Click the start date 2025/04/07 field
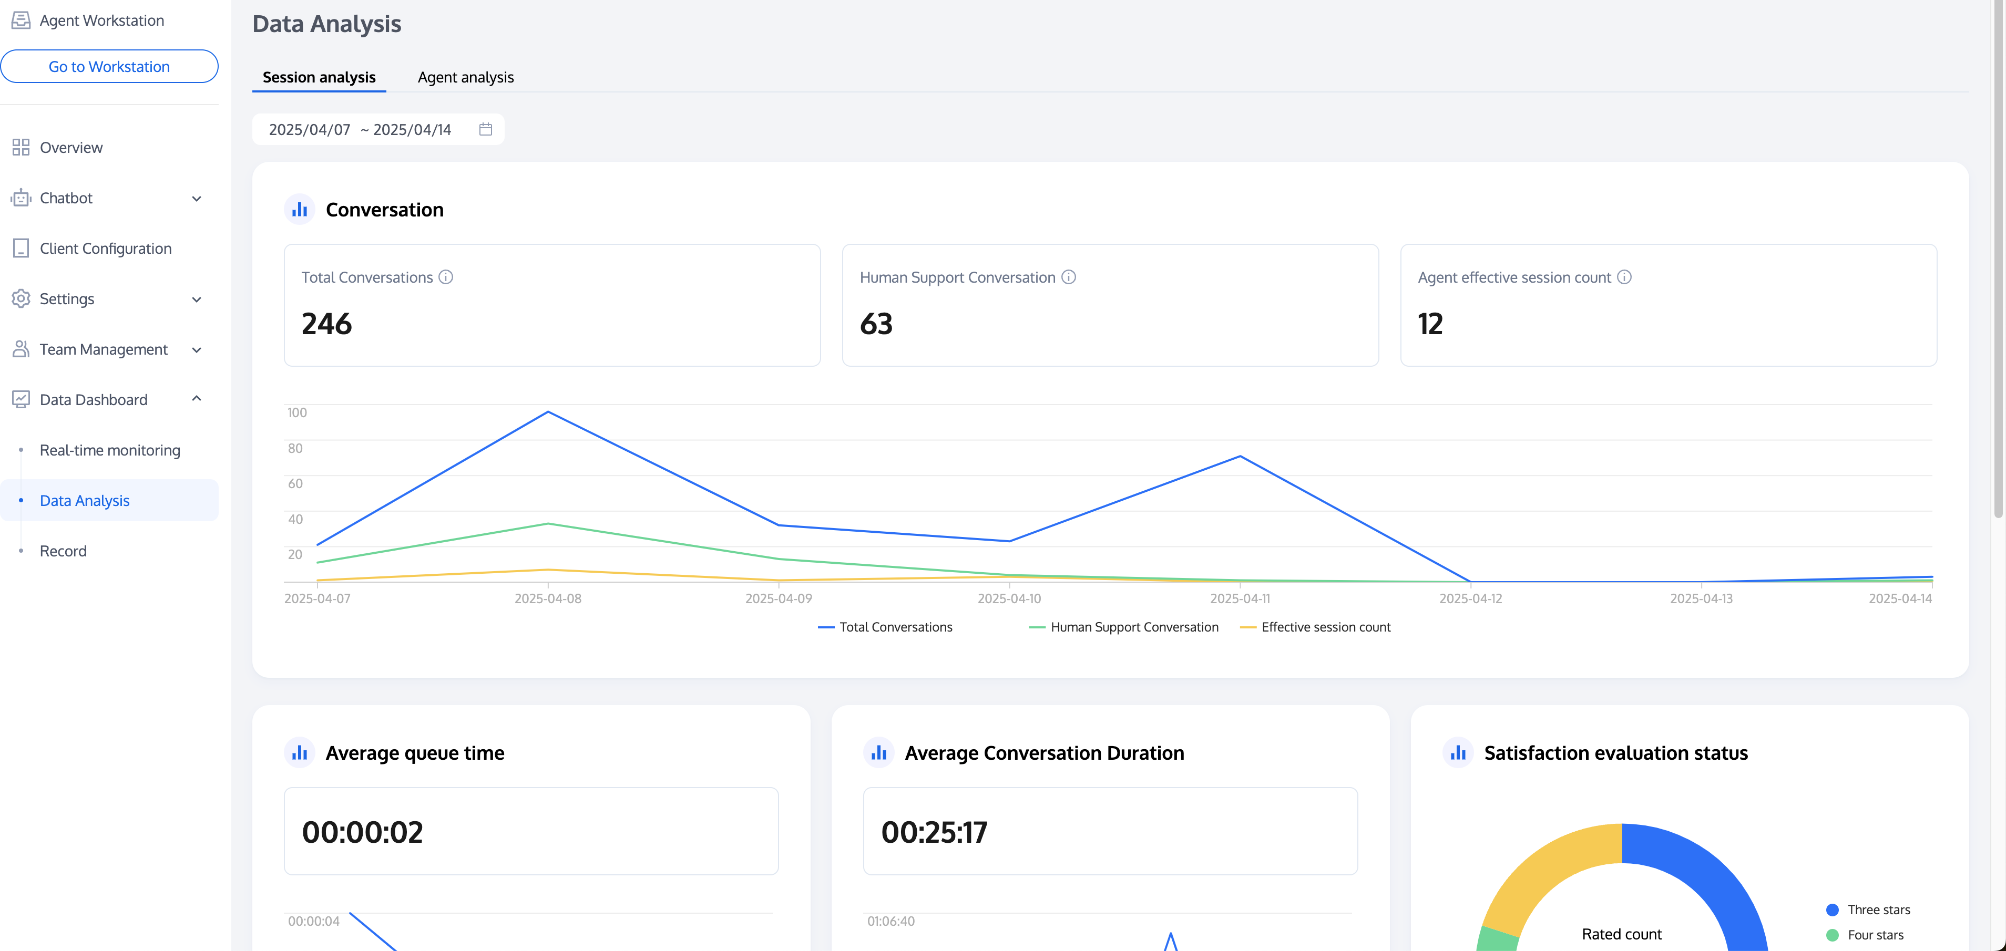2006x951 pixels. [x=309, y=129]
